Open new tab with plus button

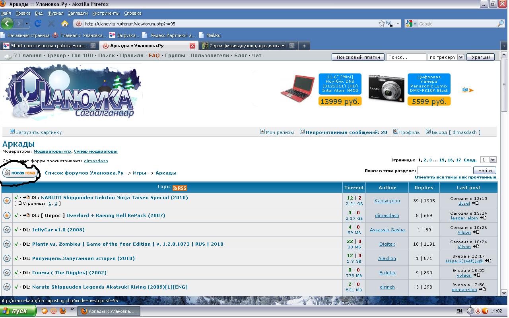coord(304,46)
